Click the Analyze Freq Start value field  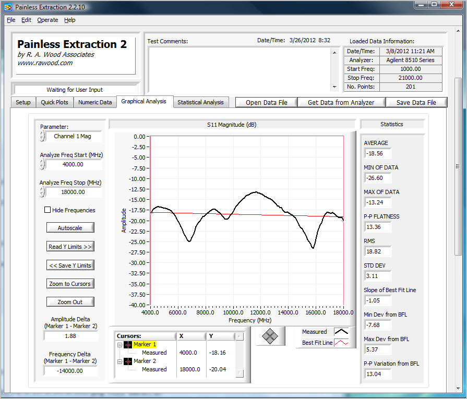73,164
